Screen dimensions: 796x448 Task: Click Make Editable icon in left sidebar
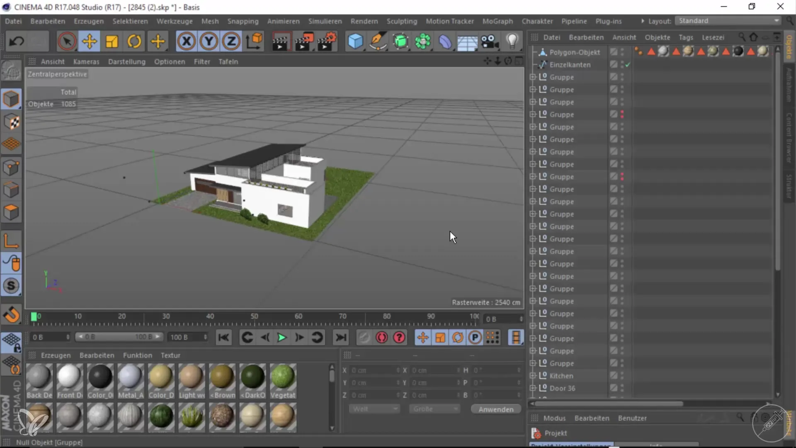[11, 71]
